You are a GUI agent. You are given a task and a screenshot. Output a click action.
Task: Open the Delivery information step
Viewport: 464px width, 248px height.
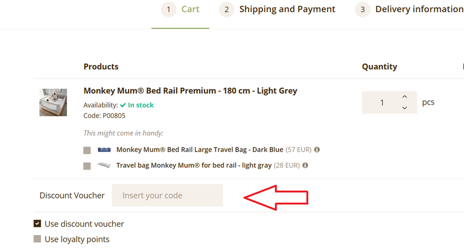tap(419, 9)
